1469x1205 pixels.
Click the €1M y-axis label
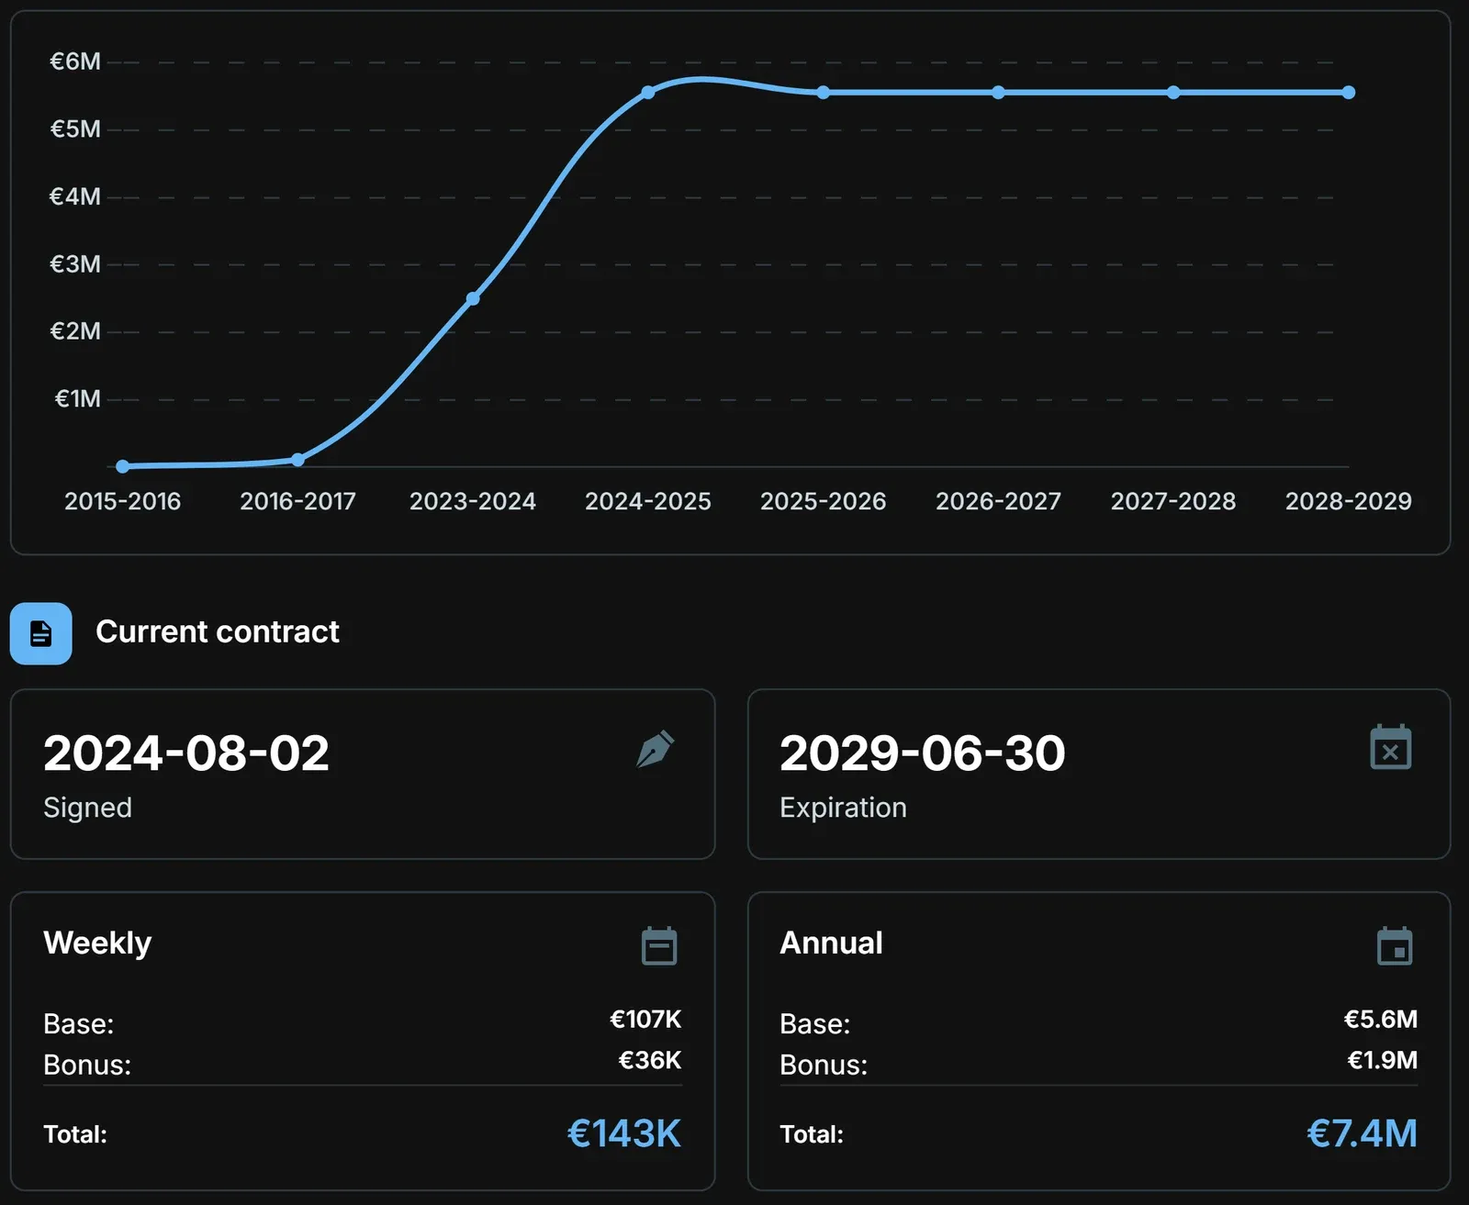point(77,399)
